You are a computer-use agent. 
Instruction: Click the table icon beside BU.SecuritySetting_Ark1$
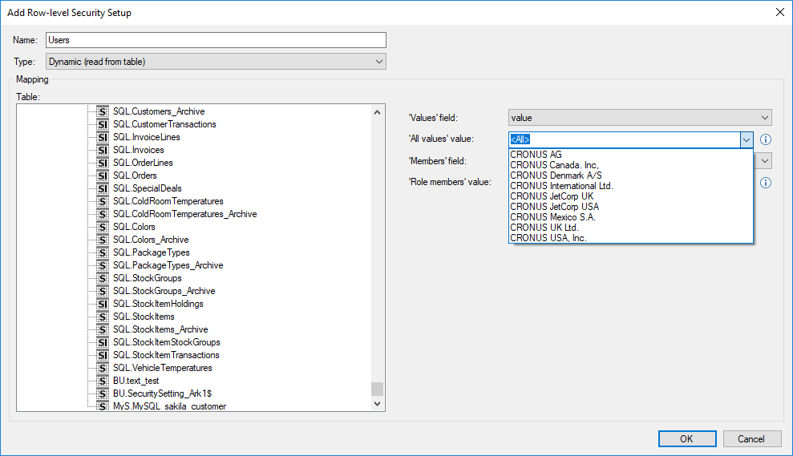[103, 393]
